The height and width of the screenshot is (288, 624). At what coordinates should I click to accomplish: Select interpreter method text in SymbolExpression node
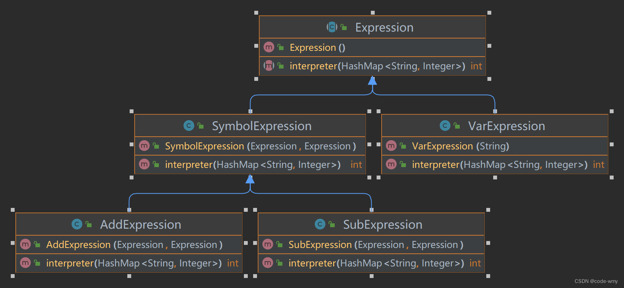(253, 165)
